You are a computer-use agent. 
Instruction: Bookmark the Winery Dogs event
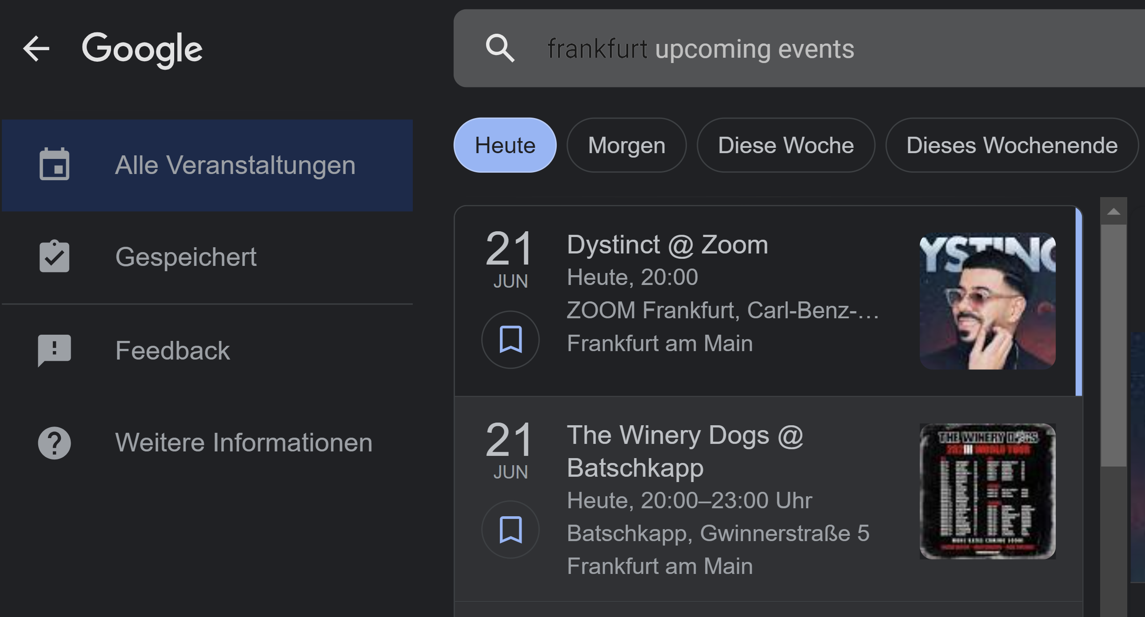pyautogui.click(x=510, y=530)
